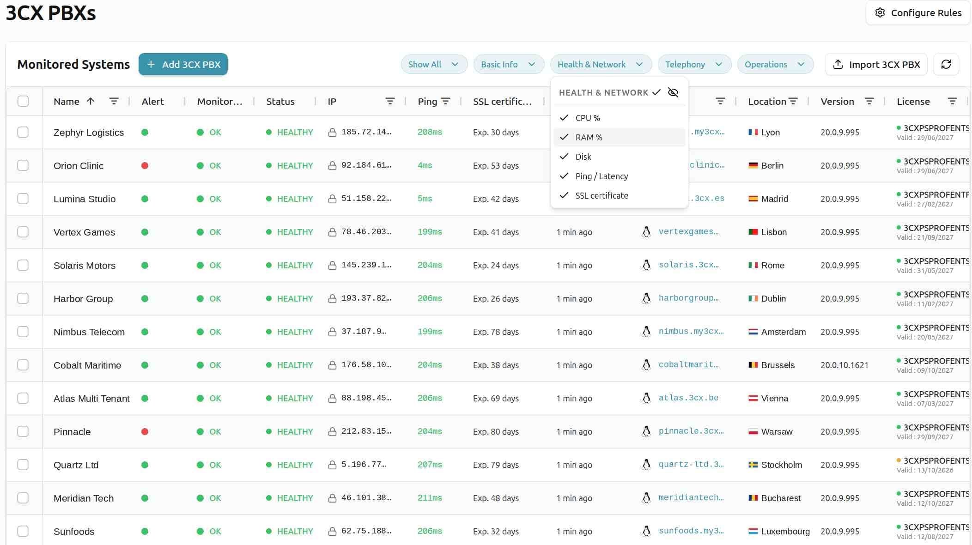The width and height of the screenshot is (972, 545).
Task: Click the SSL certificate column header
Action: 502,101
